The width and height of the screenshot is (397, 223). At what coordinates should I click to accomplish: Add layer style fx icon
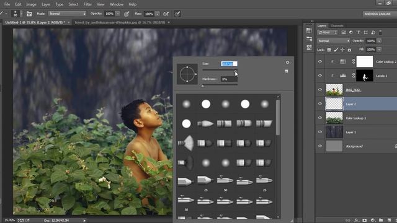[357, 221]
